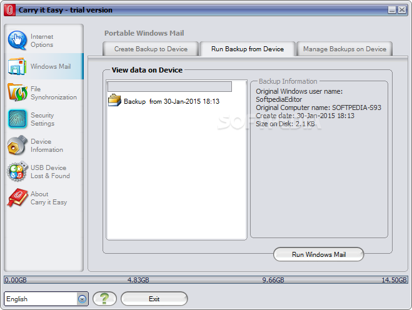
Task: Click the 'Original Computer name: SOFTPEDIA-S93' text
Action: [x=318, y=107]
